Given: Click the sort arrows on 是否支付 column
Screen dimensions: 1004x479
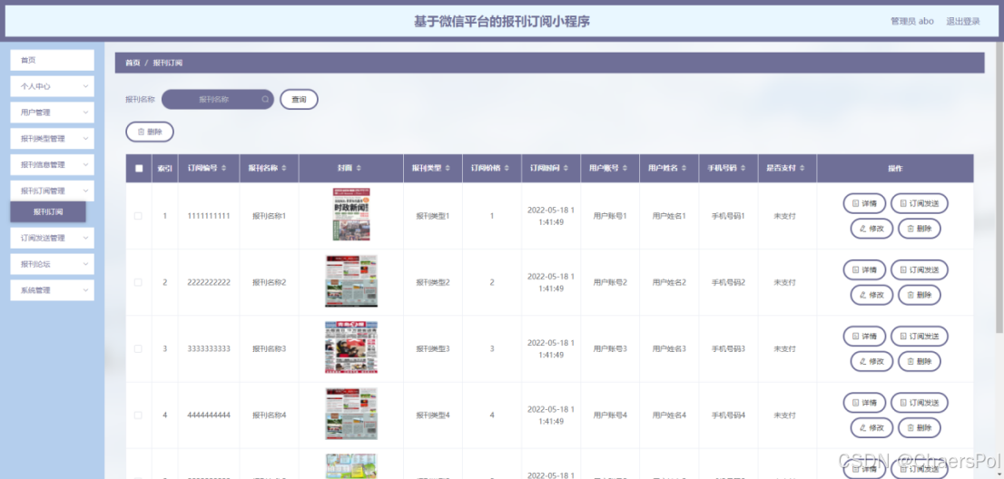Looking at the screenshot, I should (802, 168).
